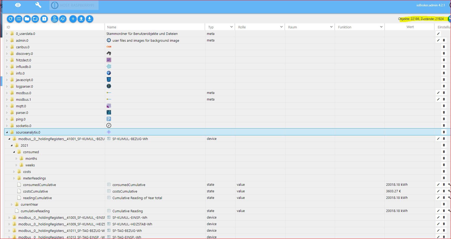The image size is (451, 239).
Task: Expand the 0_userdata.0 folder
Action: (x=7, y=34)
